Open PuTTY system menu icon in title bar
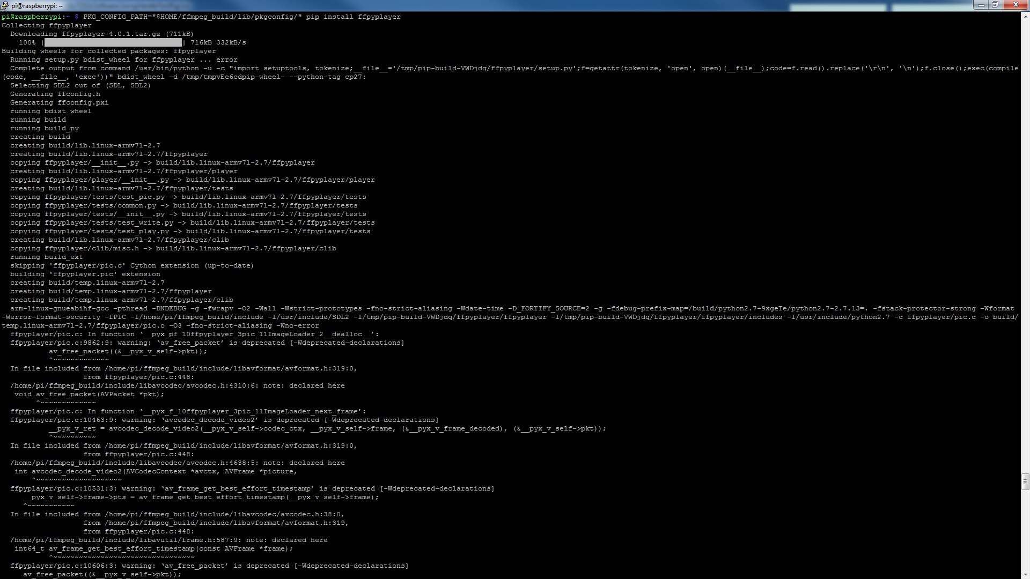This screenshot has width=1030, height=579. click(x=4, y=5)
